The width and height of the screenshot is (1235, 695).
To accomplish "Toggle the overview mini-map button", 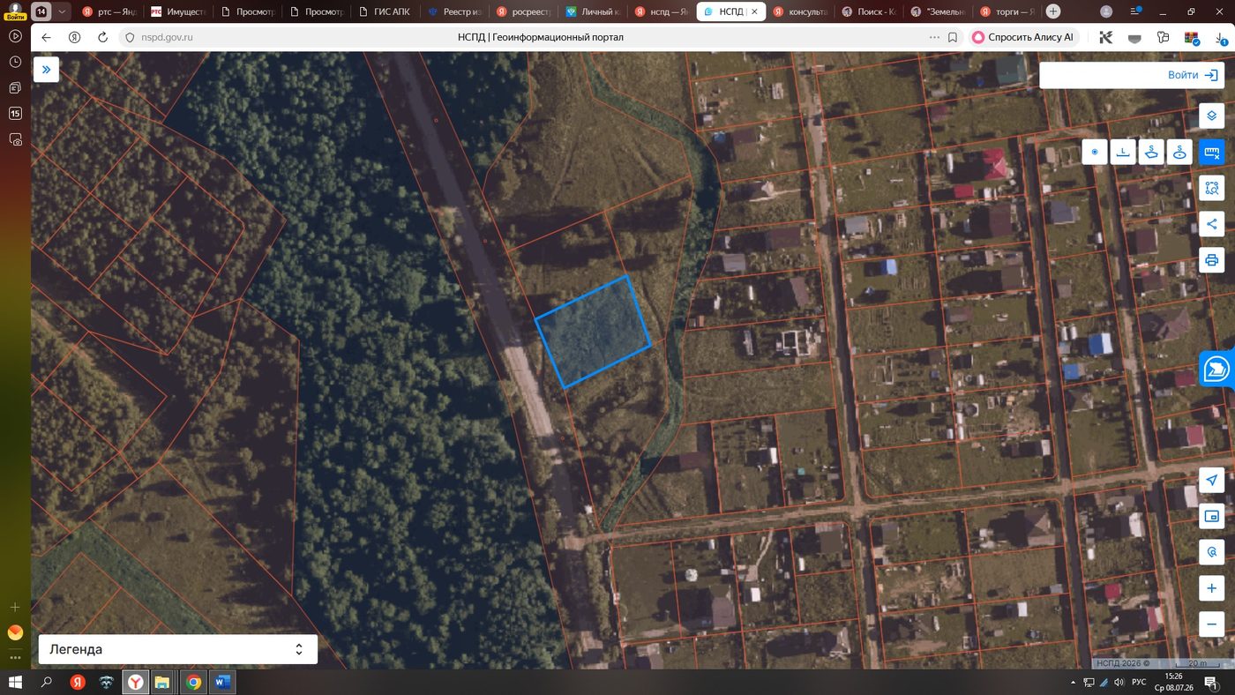I will click(1211, 516).
